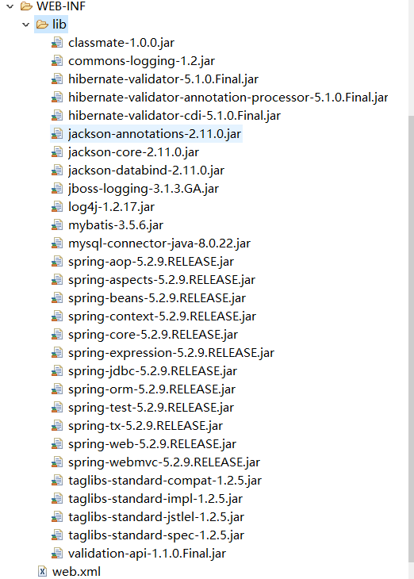Select hibernate-validator-annotation-processor-5.1.0.Final.jar
The width and height of the screenshot is (414, 579).
[x=228, y=97]
